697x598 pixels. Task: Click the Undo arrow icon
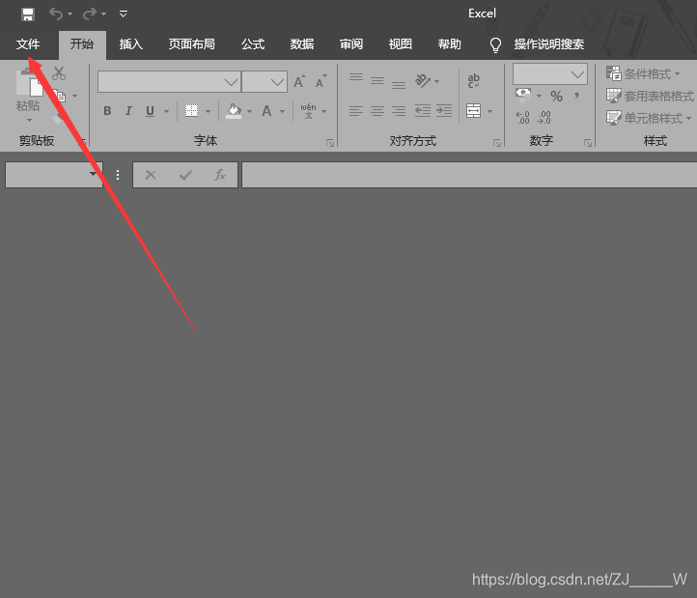click(56, 14)
